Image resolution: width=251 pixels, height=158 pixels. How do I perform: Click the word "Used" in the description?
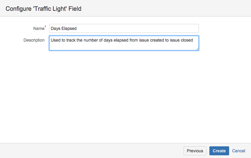[56, 40]
